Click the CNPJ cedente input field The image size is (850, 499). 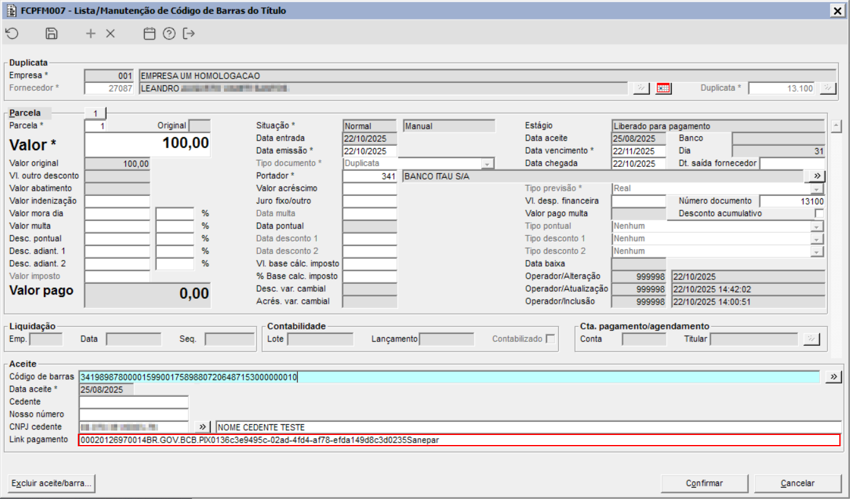tap(134, 427)
